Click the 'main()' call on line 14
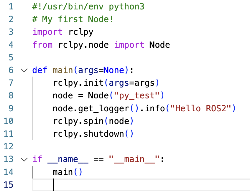 (x=68, y=172)
